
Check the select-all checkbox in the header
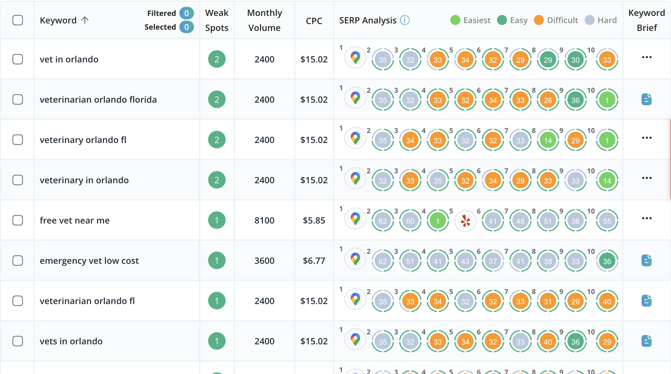(x=18, y=20)
